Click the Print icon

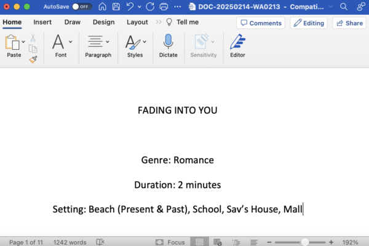pyautogui.click(x=164, y=7)
